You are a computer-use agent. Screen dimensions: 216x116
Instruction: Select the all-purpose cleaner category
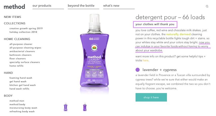point(21,44)
